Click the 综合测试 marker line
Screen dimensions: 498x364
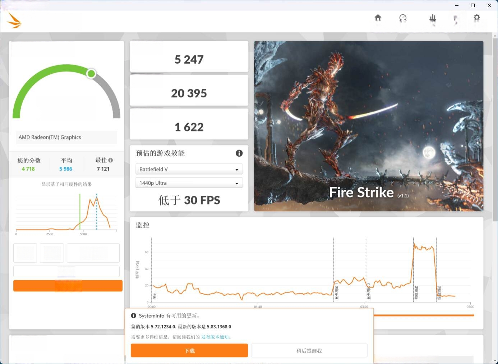click(436, 269)
